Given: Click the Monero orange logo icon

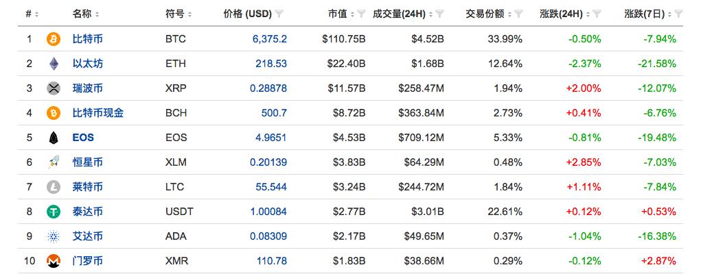Looking at the screenshot, I should point(53,261).
